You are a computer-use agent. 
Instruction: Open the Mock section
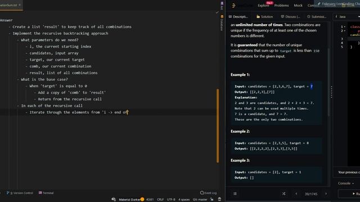(x=298, y=5)
